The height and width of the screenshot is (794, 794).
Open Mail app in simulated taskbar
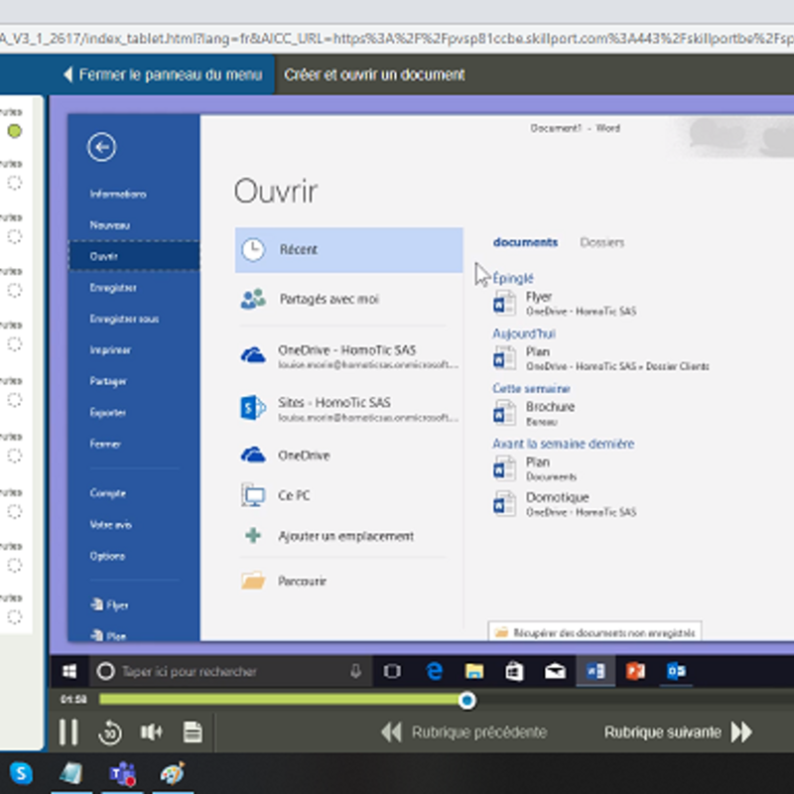(555, 672)
